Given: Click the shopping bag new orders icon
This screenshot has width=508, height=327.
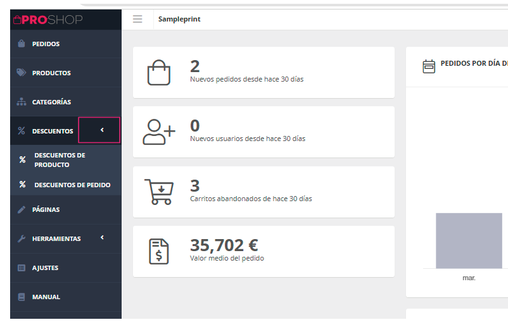Looking at the screenshot, I should coord(158,72).
